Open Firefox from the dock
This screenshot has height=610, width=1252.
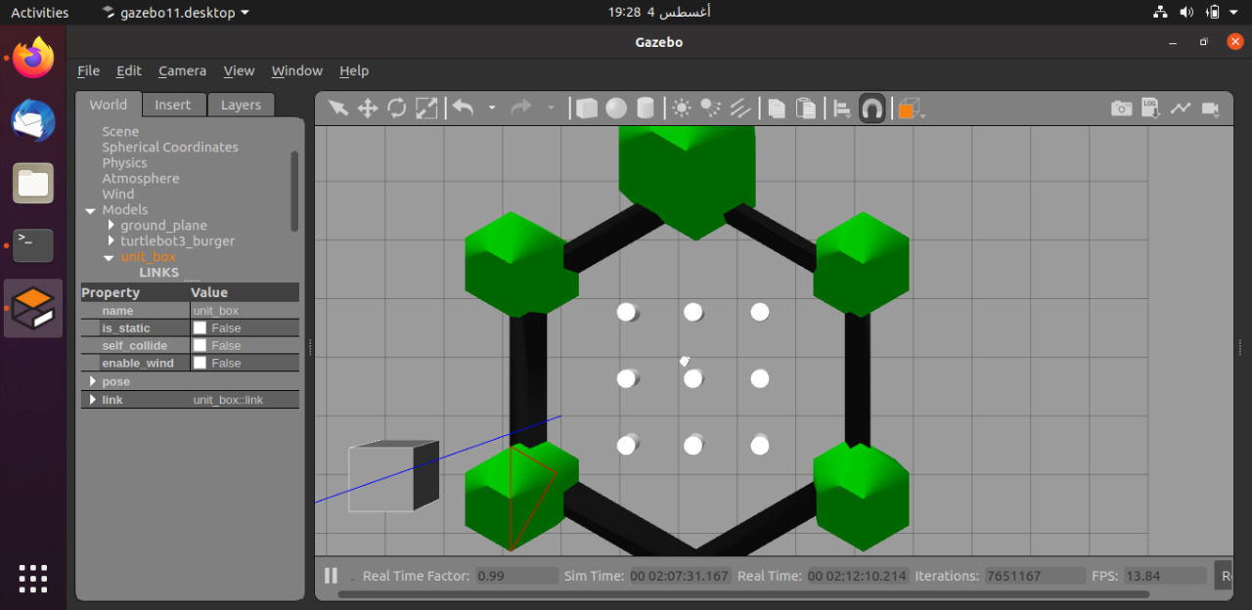tap(33, 59)
